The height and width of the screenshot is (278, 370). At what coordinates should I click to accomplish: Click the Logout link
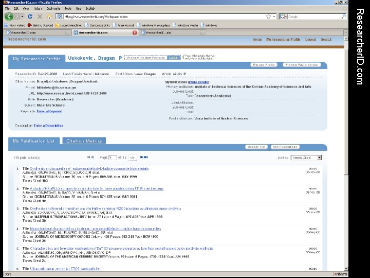310,40
